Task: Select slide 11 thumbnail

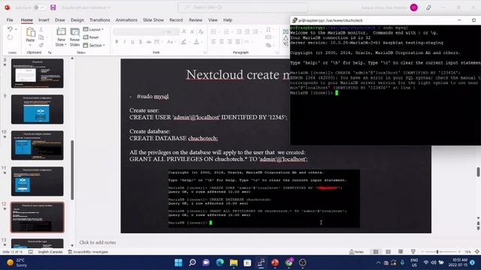Action: click(38, 181)
